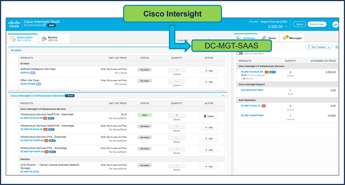Open DC-MGT-ADOPT-BAS in summary

252,115
